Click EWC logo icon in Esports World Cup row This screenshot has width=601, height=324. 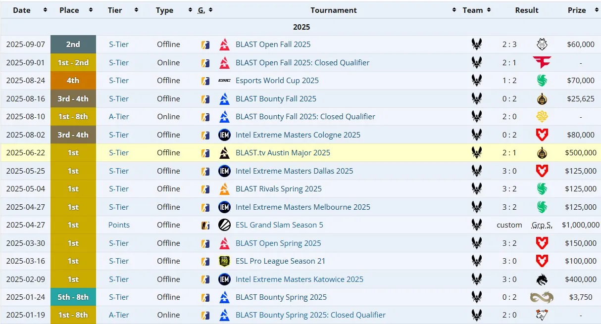coord(224,81)
